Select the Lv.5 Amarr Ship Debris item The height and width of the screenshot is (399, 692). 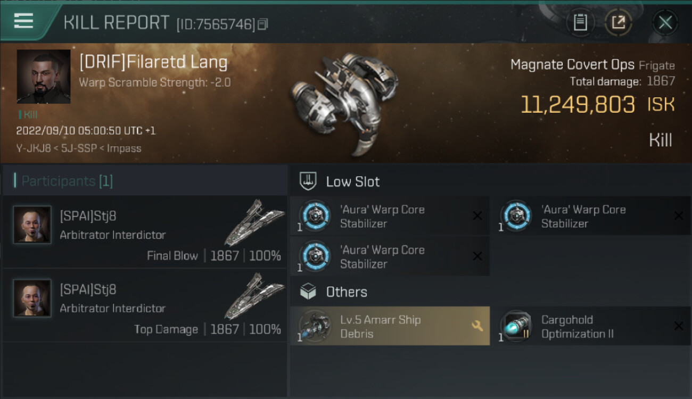(x=390, y=326)
